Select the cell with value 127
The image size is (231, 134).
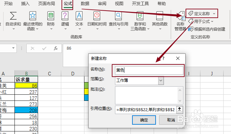point(26,98)
